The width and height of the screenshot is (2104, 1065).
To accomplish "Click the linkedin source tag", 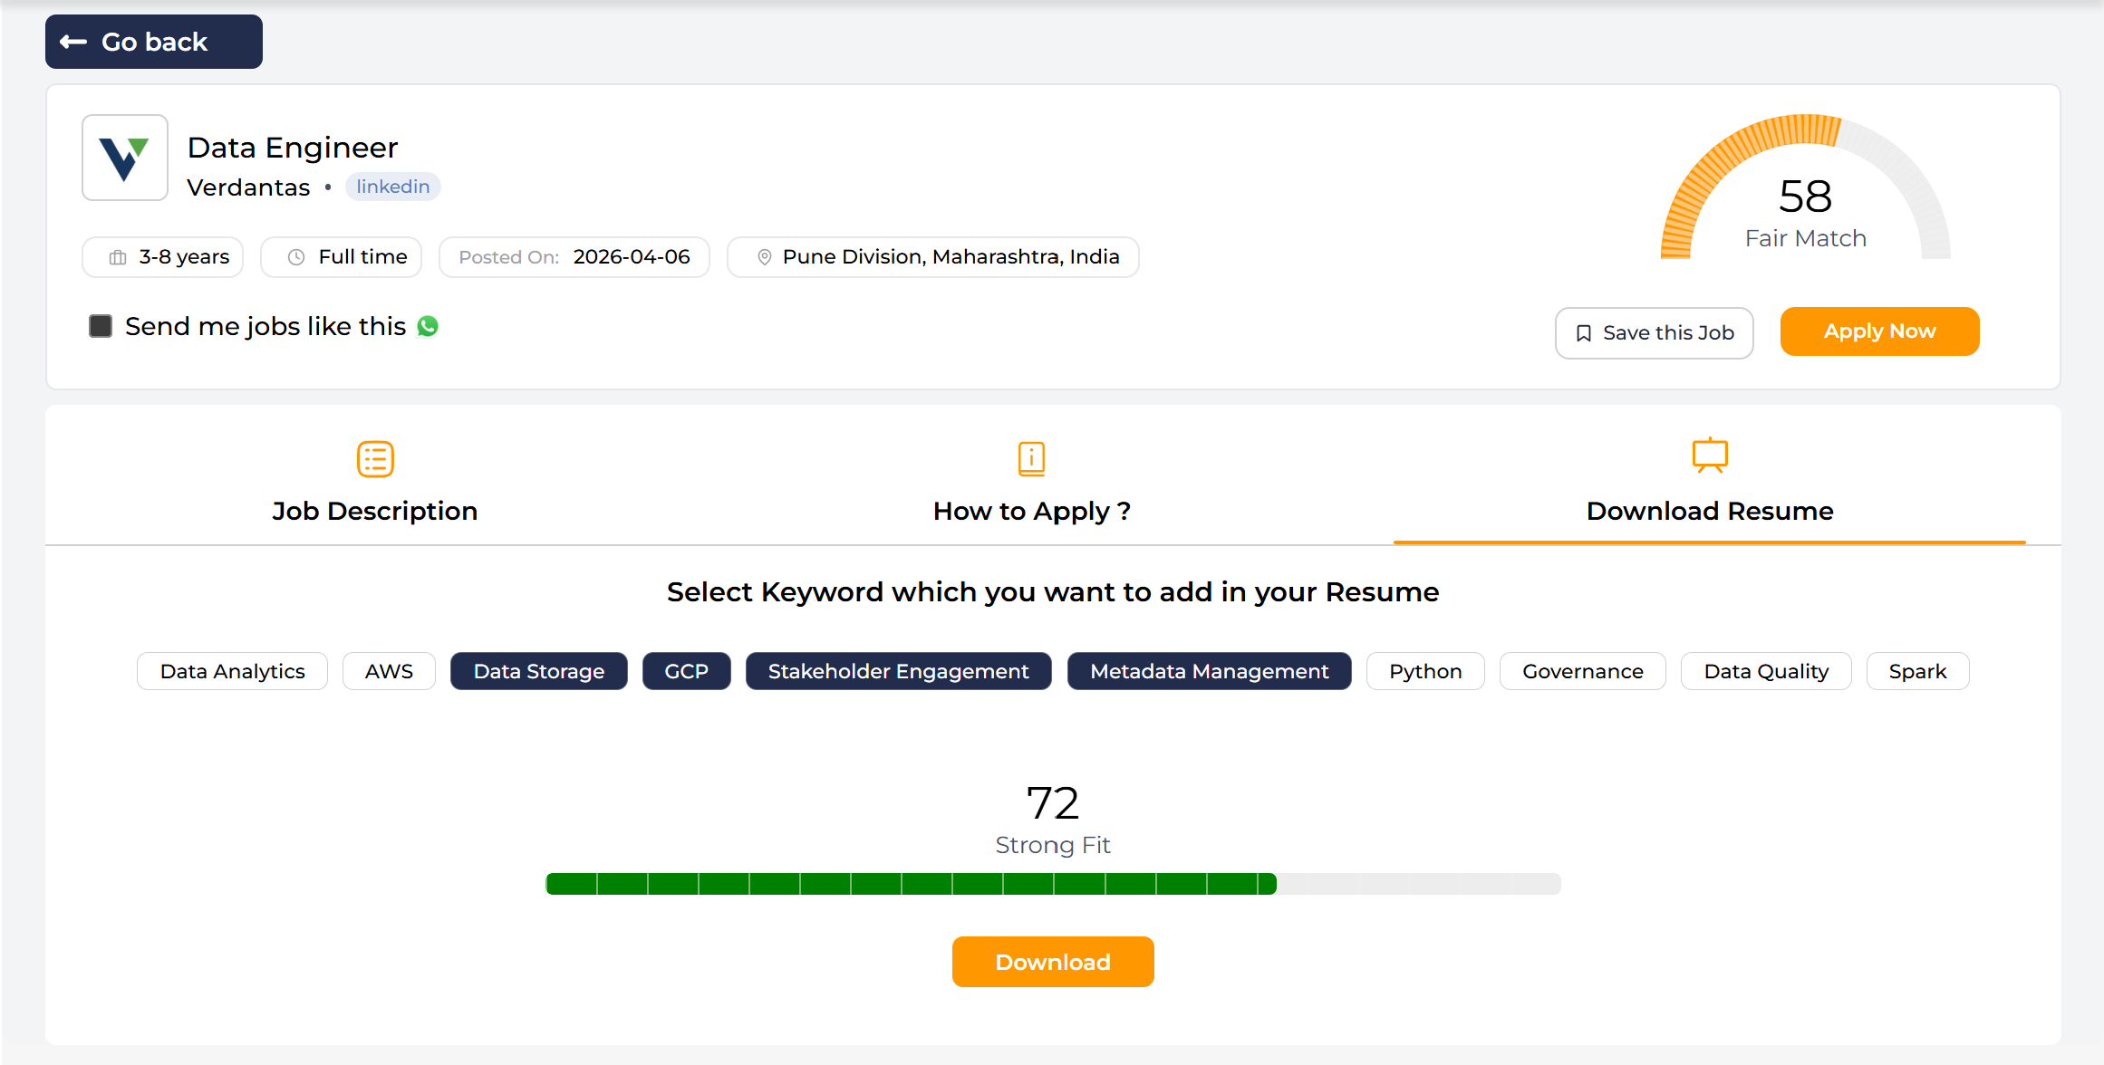I will (392, 187).
